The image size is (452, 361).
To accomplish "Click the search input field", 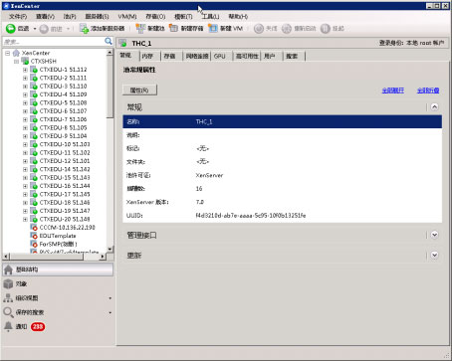I will 54,42.
